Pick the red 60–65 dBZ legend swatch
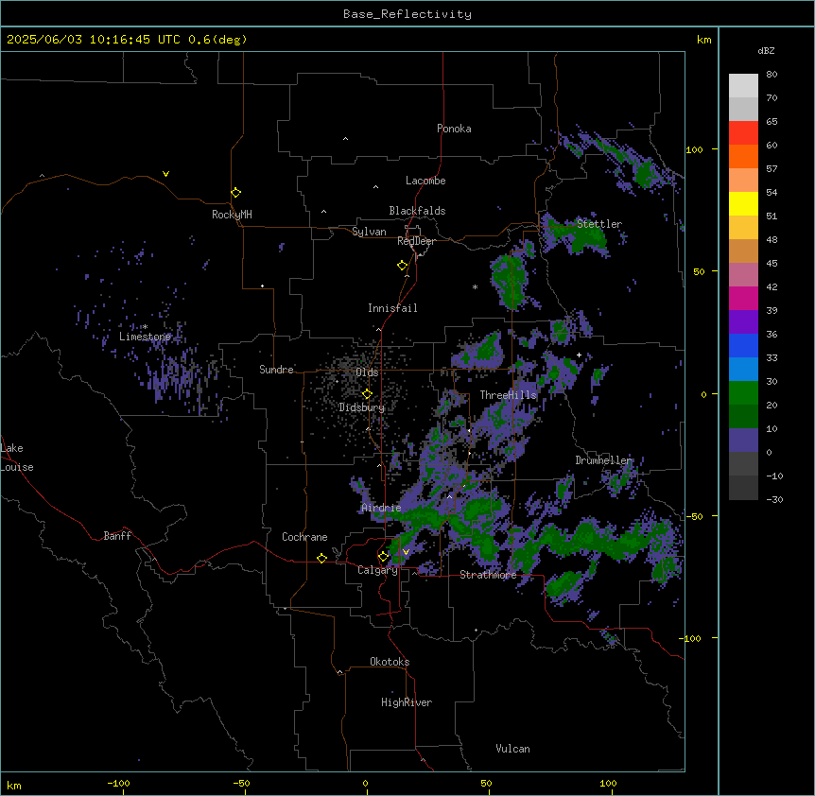The width and height of the screenshot is (815, 796). 743,133
